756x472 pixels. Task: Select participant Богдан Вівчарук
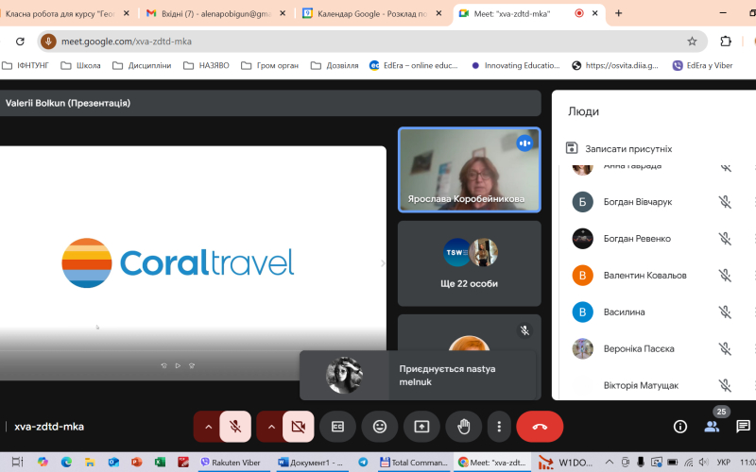637,202
